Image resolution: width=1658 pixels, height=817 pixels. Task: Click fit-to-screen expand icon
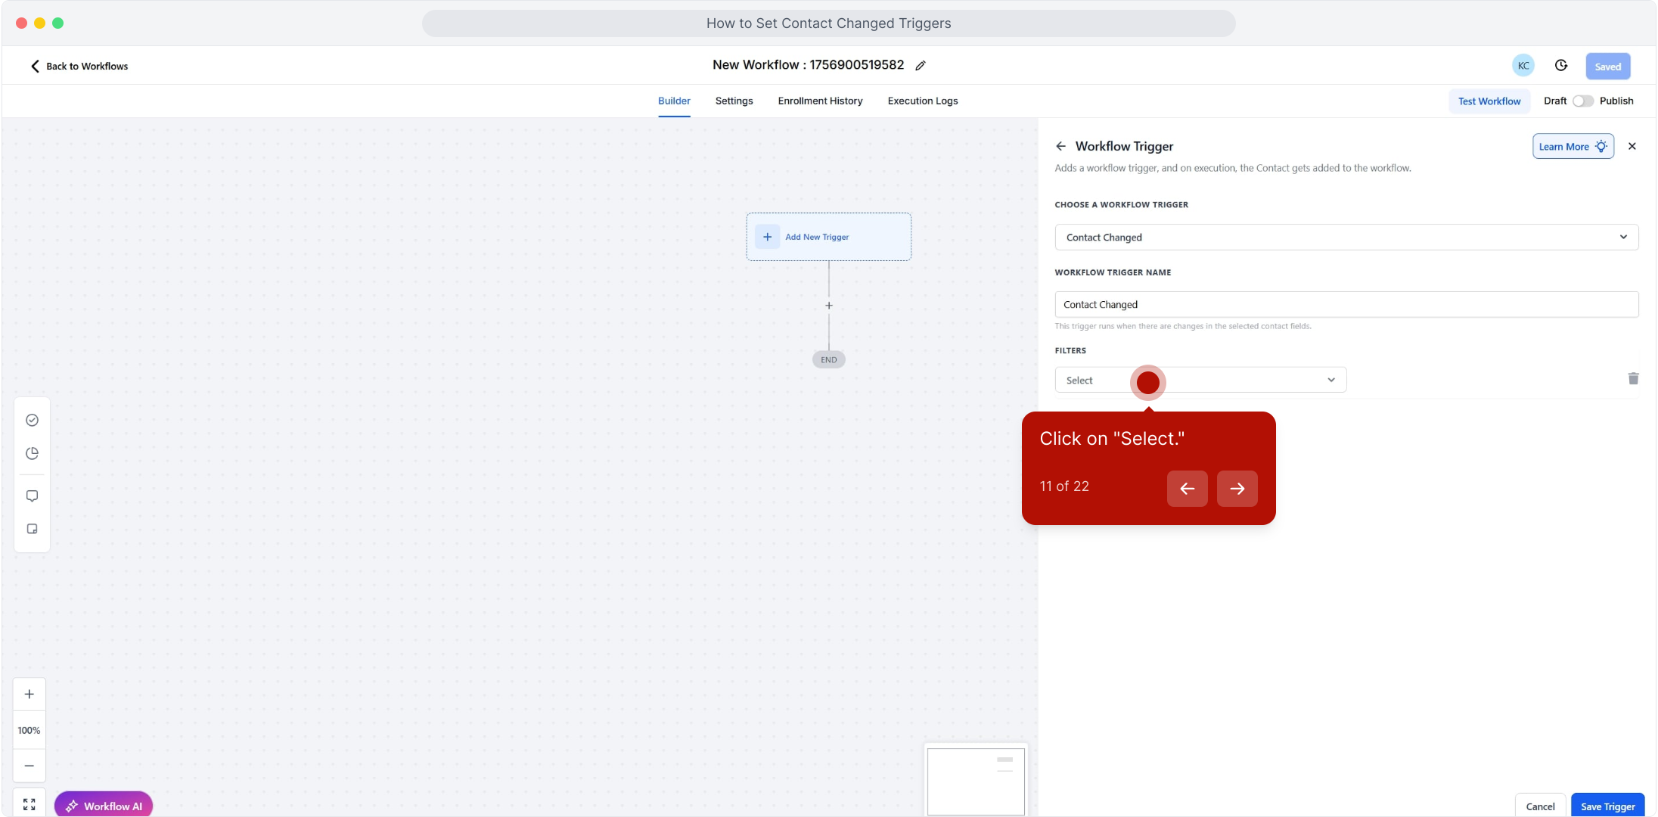point(29,804)
